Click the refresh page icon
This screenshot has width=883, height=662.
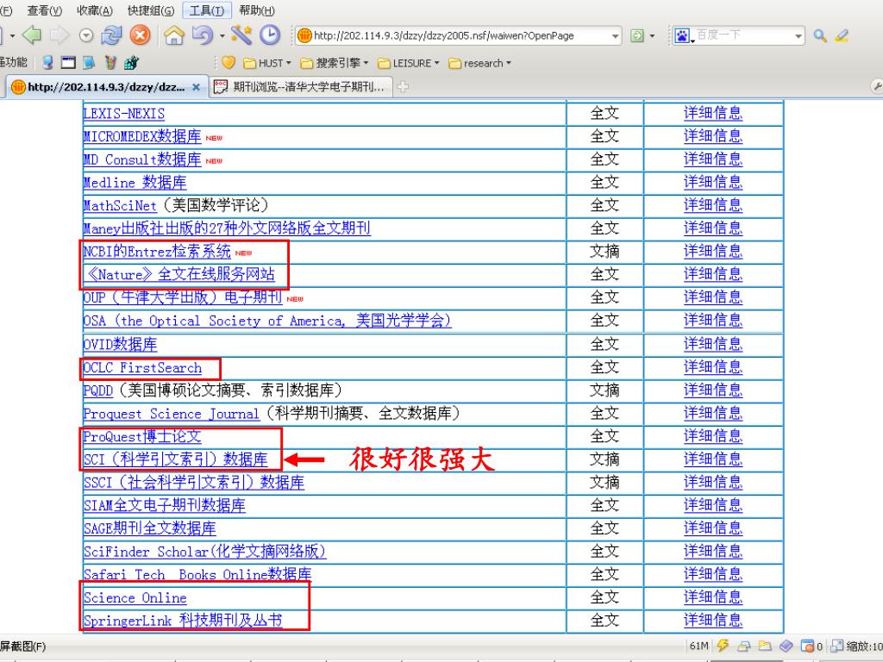[111, 35]
